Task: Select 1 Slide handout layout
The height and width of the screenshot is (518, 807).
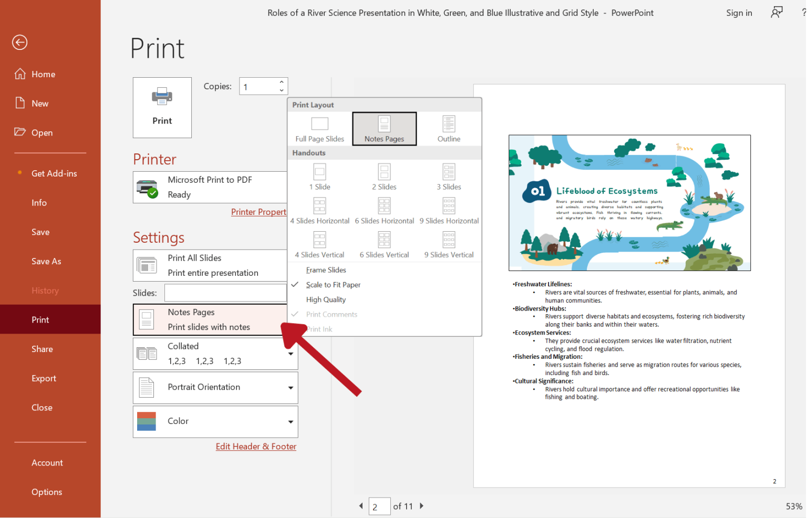Action: 319,176
